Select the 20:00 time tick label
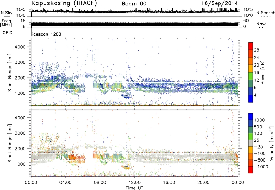 [203, 183]
